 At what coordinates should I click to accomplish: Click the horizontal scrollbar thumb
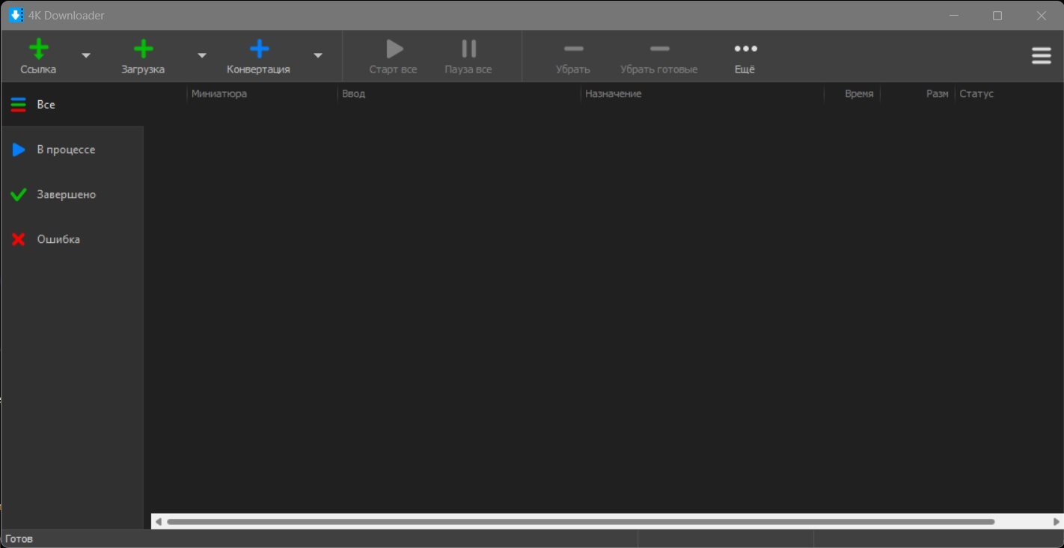click(x=581, y=522)
